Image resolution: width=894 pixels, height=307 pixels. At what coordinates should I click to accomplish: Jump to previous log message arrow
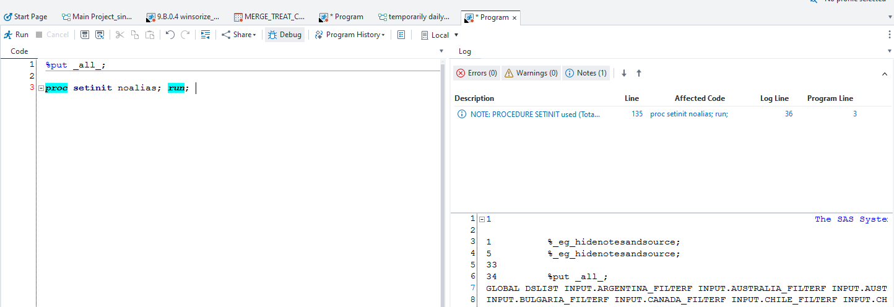[x=639, y=73]
